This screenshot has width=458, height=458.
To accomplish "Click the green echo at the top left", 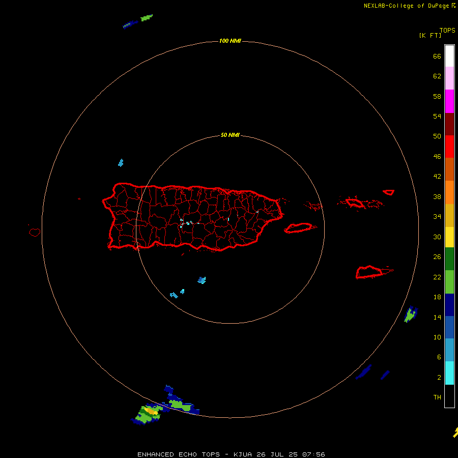I will coord(147,18).
